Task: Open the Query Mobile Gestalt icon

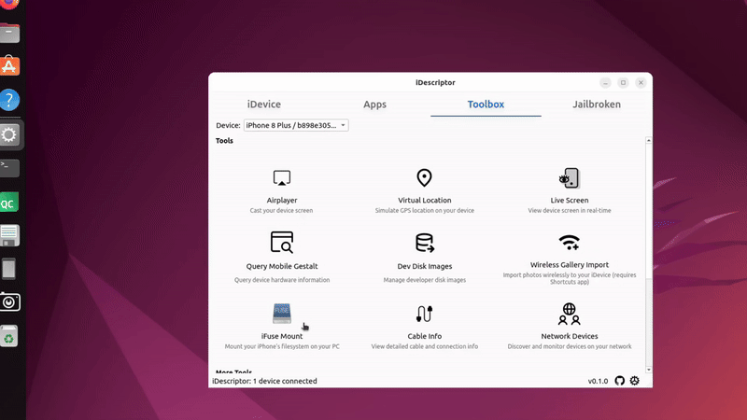Action: 282,243
